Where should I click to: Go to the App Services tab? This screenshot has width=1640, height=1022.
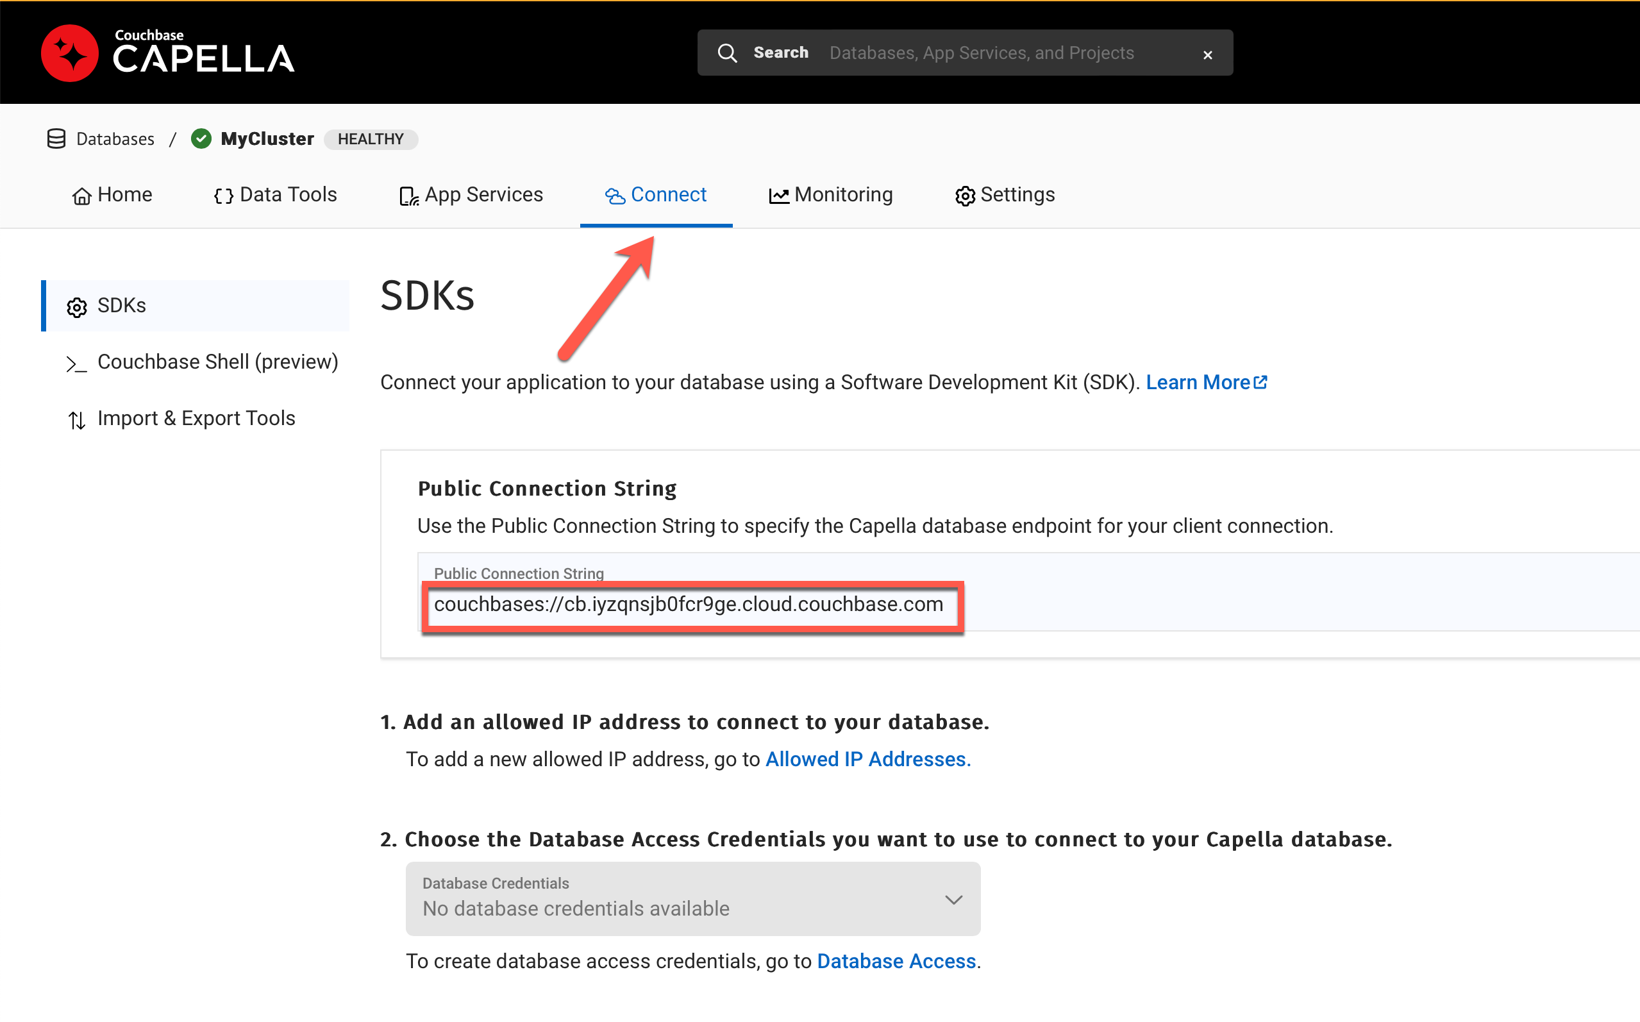(471, 196)
